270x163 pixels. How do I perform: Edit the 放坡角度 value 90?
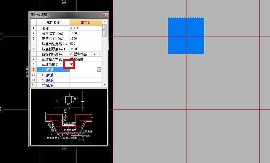pyautogui.click(x=86, y=64)
